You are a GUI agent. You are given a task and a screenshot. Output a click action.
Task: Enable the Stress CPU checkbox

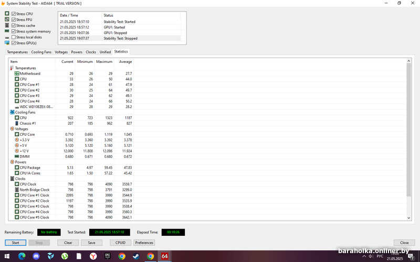(14, 14)
